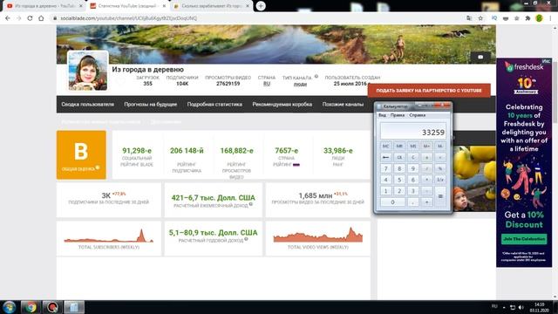Screen dimensions: 558x314
Task: Open the vidIQ extension icon
Action: pyautogui.click(x=494, y=18)
